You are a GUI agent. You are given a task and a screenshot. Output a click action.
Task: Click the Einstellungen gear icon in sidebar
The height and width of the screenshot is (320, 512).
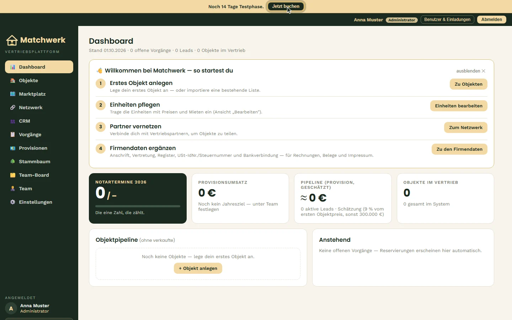(13, 202)
